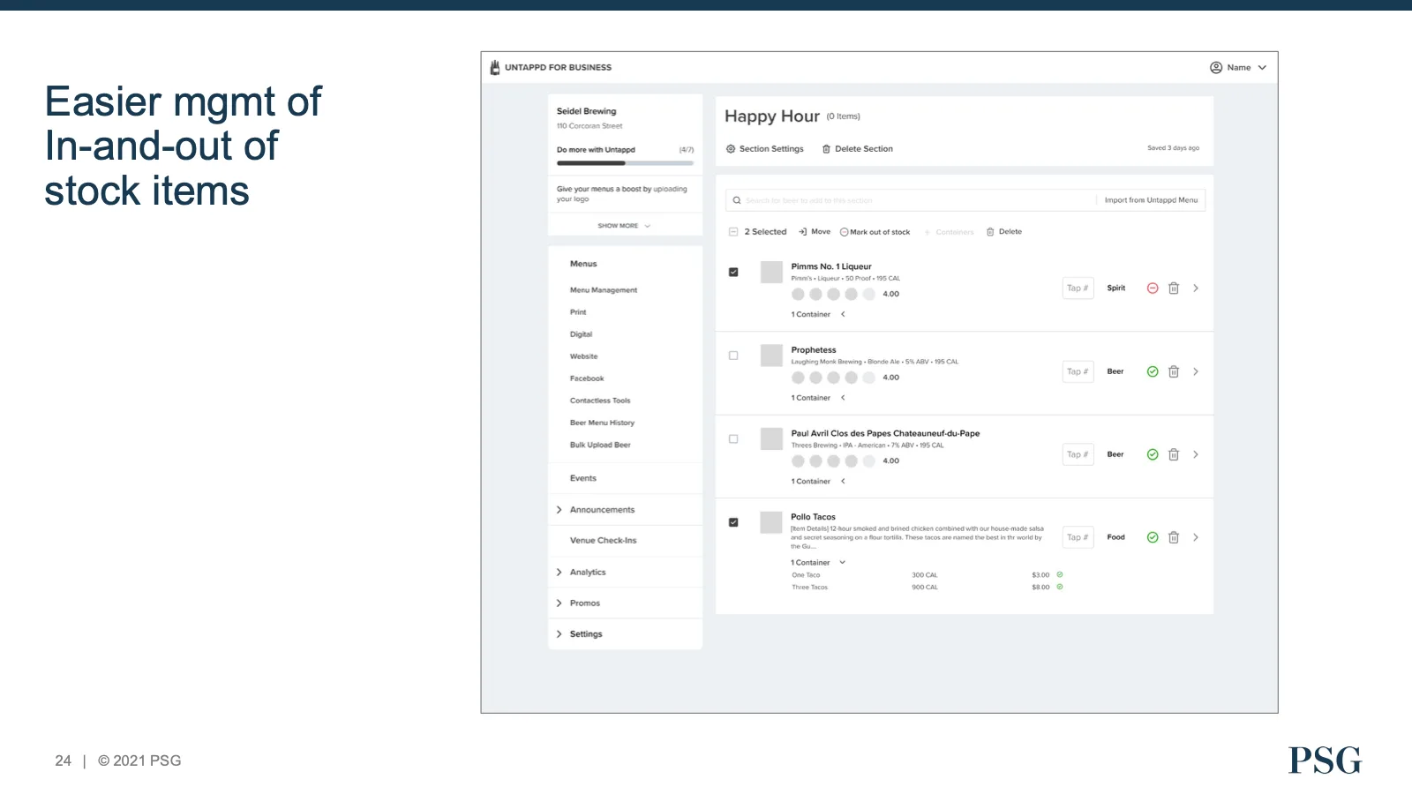Click red out-of-stock icon for Pimms No. 1
The image size is (1412, 794).
click(1153, 288)
